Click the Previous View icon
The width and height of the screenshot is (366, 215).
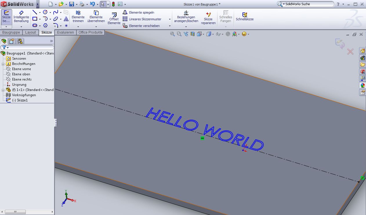pyautogui.click(x=186, y=34)
